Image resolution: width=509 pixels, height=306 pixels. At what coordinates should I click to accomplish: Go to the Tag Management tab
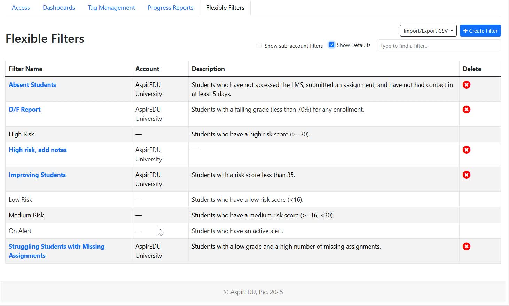tap(111, 8)
